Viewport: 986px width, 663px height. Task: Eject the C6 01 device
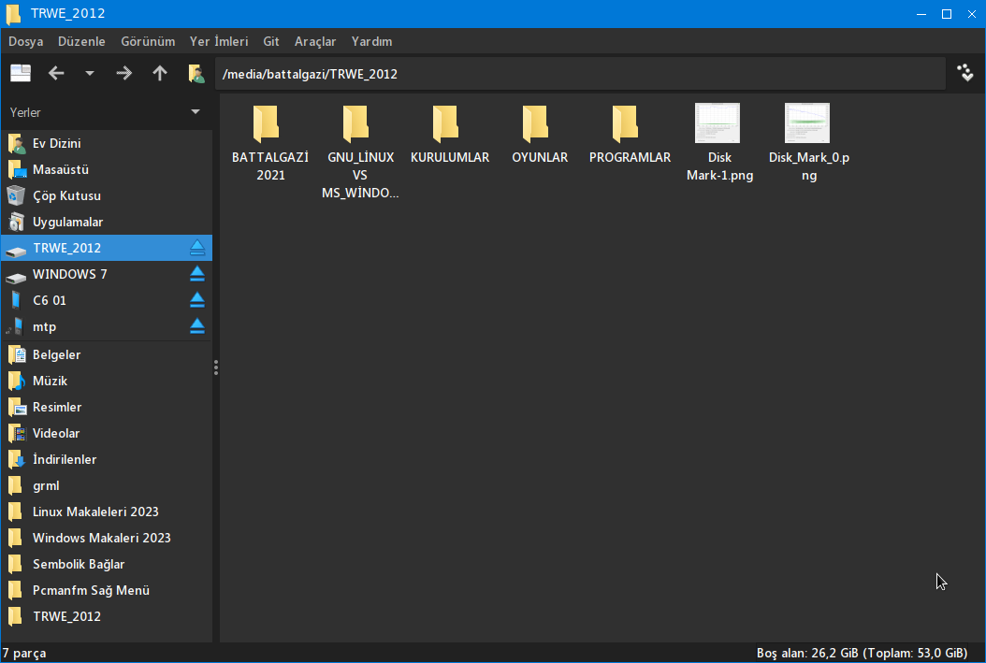197,300
